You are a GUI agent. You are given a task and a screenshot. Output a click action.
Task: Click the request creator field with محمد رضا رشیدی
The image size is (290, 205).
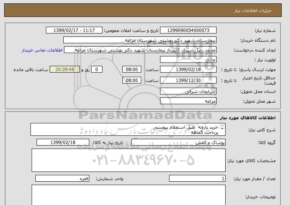tap(145, 50)
